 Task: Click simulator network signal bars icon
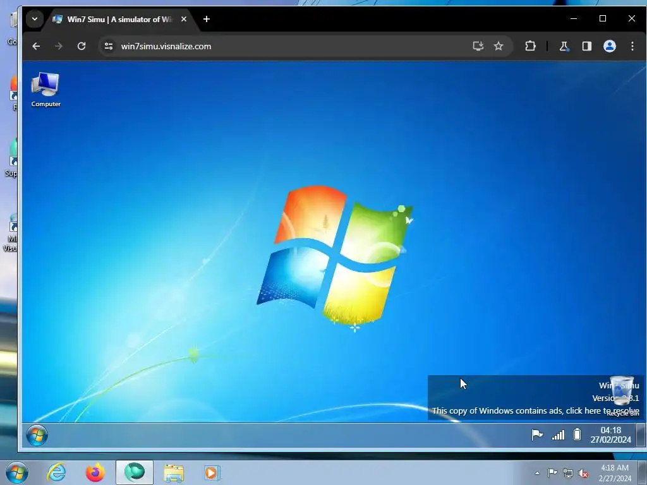(559, 434)
